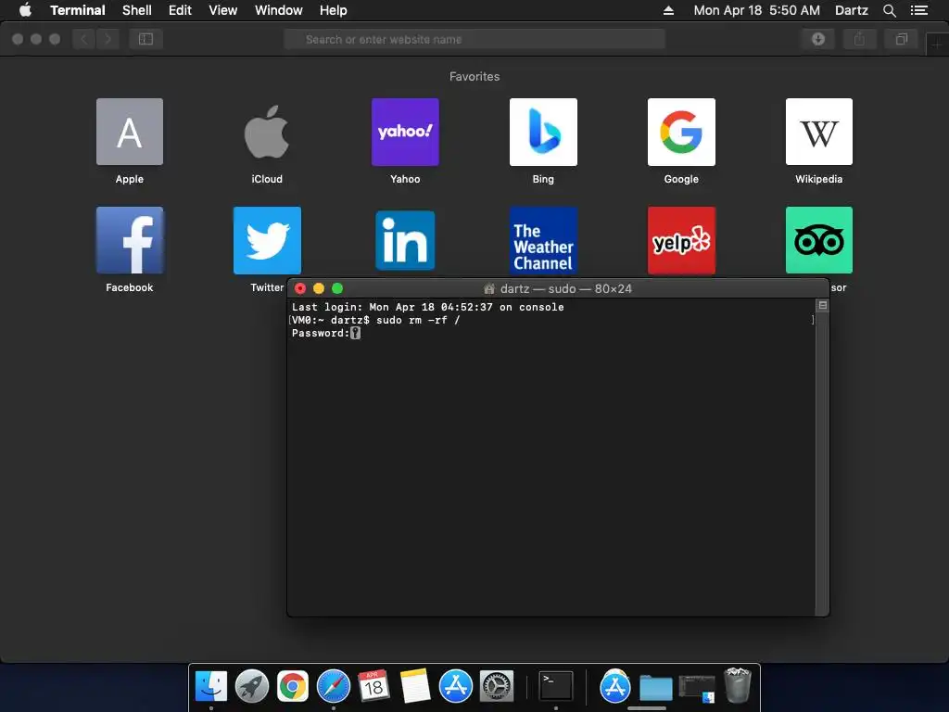Viewport: 949px width, 712px height.
Task: Click Safari's forward arrow button
Action: tap(108, 39)
